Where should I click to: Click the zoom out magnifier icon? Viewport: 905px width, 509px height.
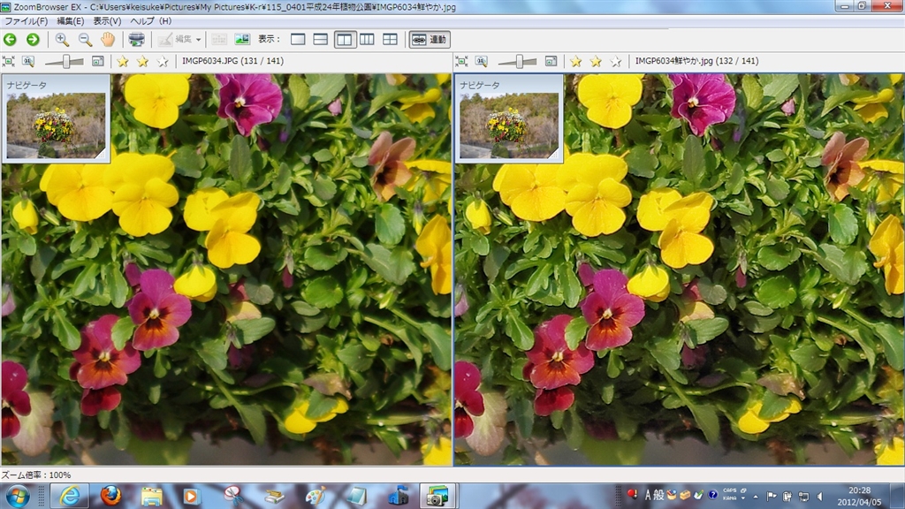[x=85, y=39]
